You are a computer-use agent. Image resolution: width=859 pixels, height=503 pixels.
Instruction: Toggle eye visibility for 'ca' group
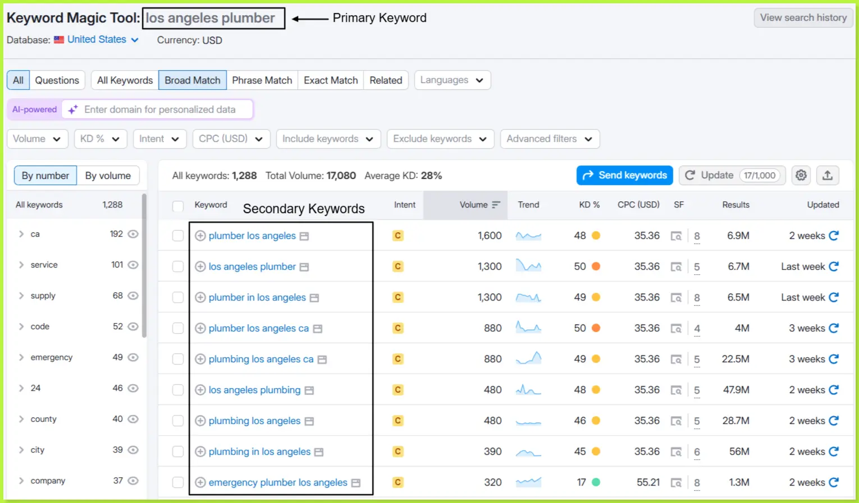pos(133,234)
